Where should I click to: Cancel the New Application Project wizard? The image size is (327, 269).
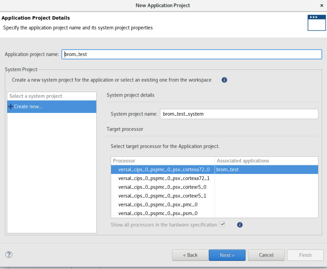(266, 255)
